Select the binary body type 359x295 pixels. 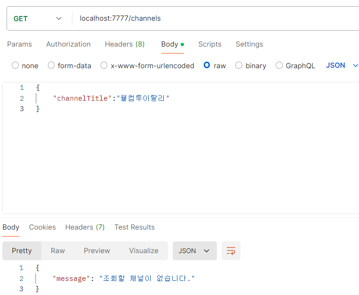(x=251, y=66)
